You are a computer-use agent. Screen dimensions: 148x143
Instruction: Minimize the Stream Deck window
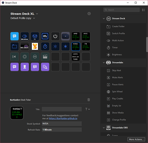[x=128, y=3]
